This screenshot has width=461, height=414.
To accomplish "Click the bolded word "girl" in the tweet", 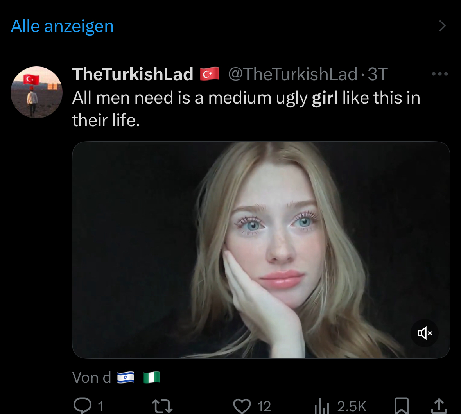I will [x=325, y=98].
